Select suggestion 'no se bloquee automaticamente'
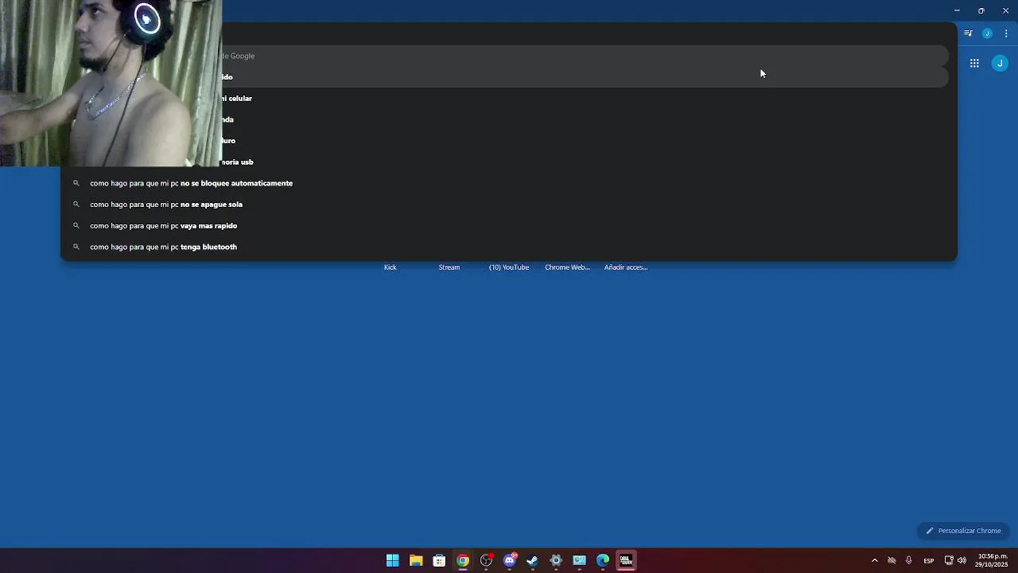Viewport: 1018px width, 573px height. click(509, 183)
